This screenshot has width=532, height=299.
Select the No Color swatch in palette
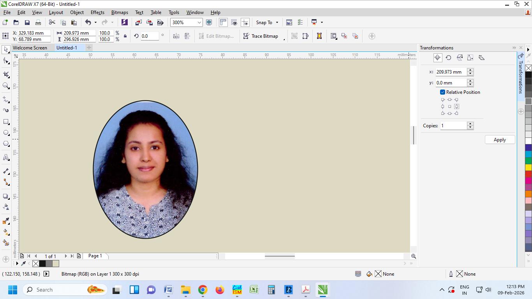point(528,68)
